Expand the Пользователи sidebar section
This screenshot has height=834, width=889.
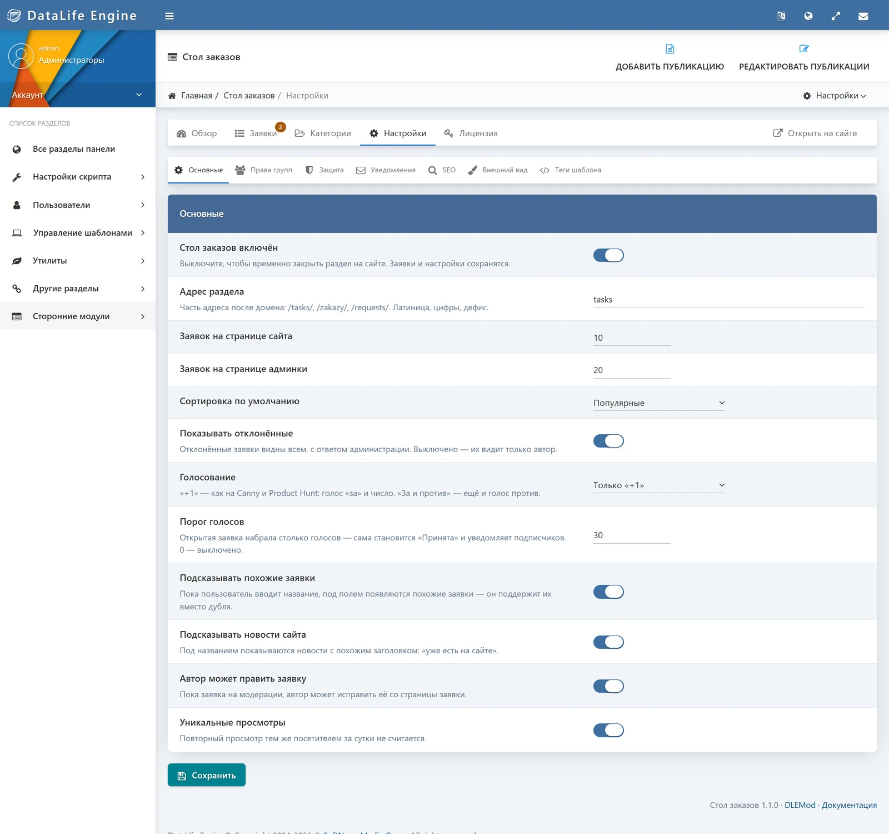pyautogui.click(x=78, y=205)
